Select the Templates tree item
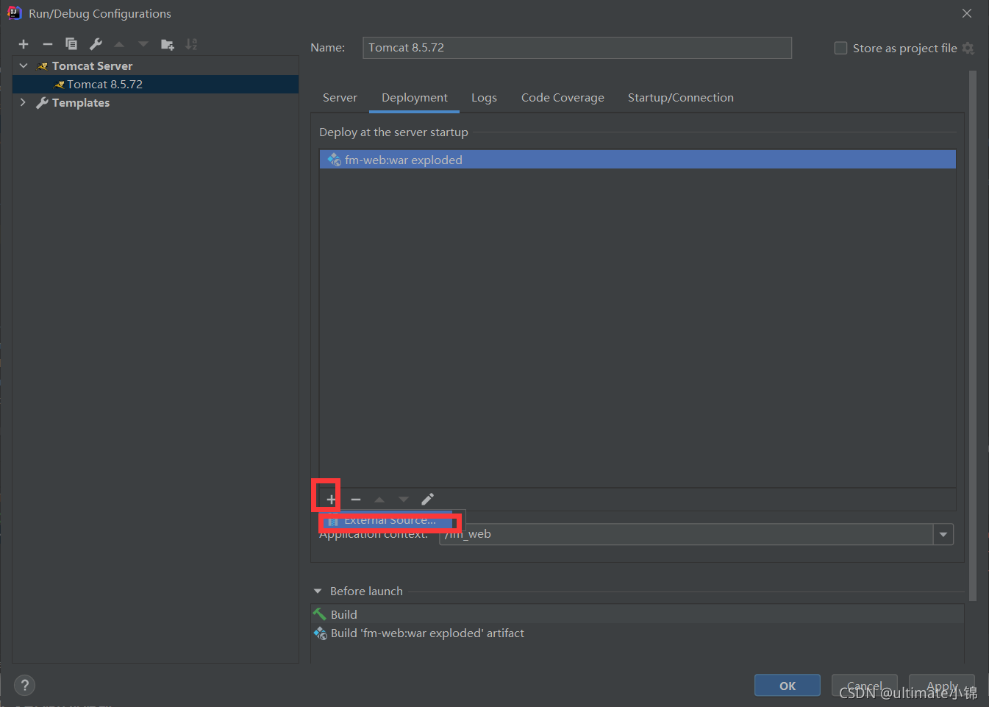989x707 pixels. [81, 102]
